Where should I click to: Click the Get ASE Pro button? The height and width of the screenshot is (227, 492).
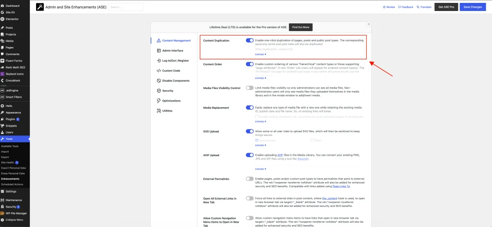pyautogui.click(x=446, y=7)
